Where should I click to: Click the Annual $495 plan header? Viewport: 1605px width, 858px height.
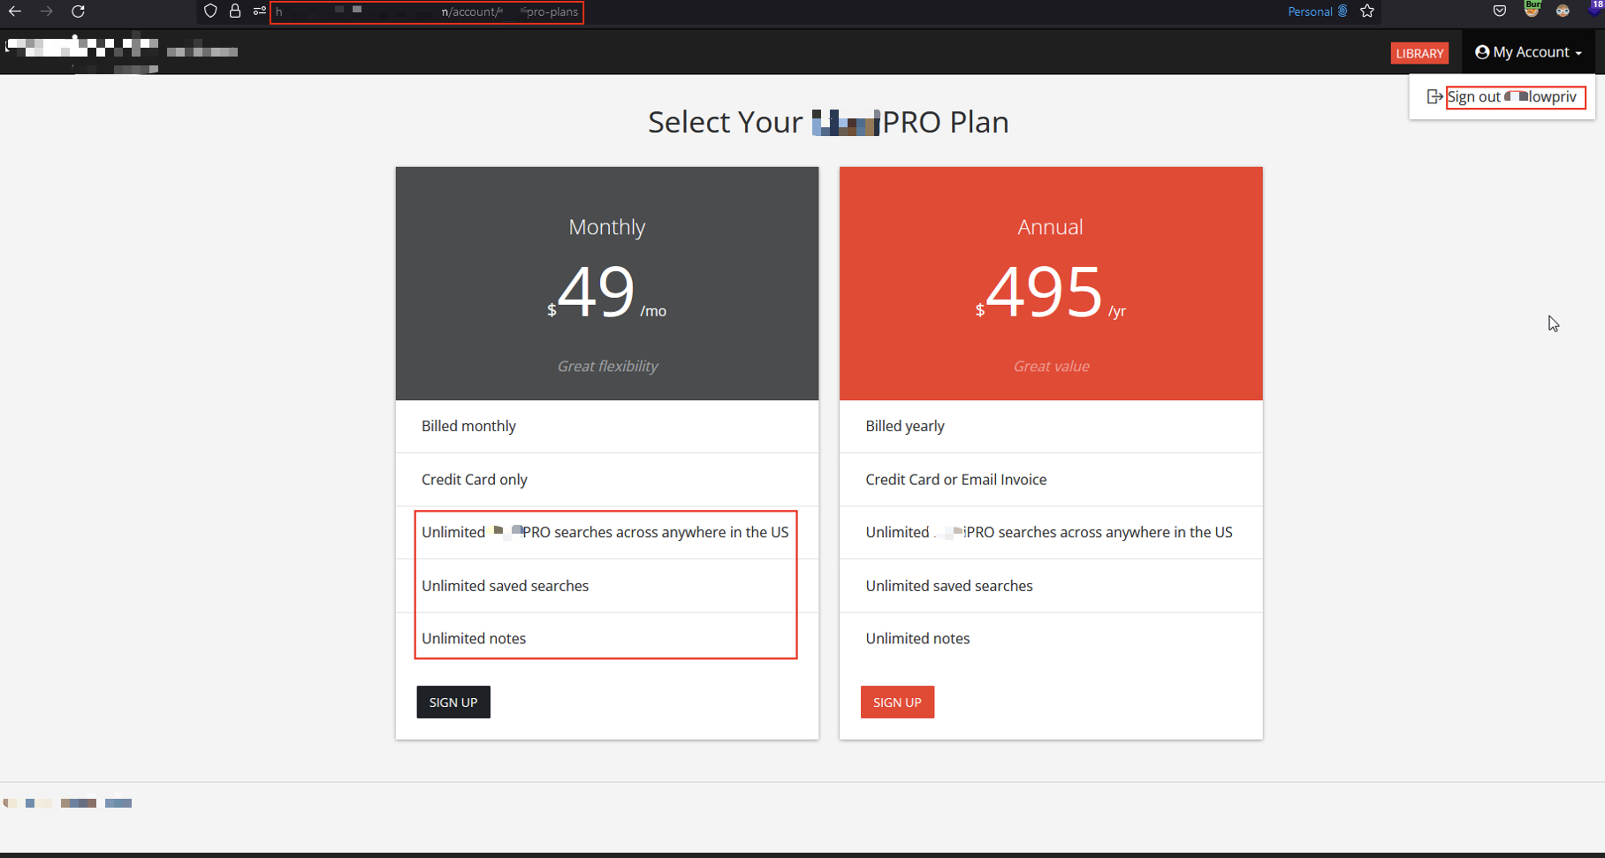point(1051,284)
